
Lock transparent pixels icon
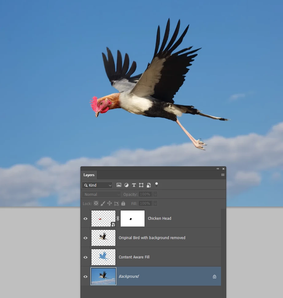click(x=96, y=203)
